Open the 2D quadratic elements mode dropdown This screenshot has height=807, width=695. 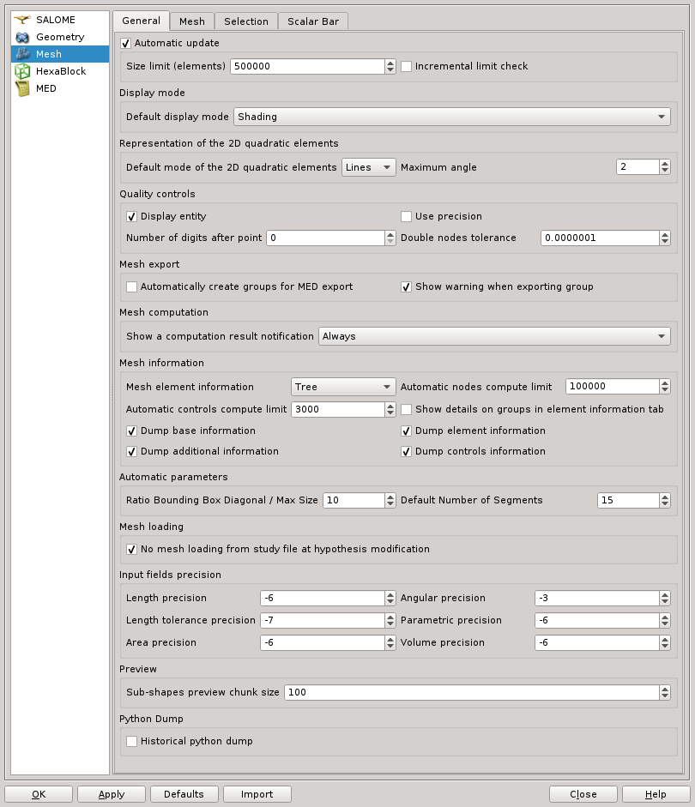coord(369,167)
